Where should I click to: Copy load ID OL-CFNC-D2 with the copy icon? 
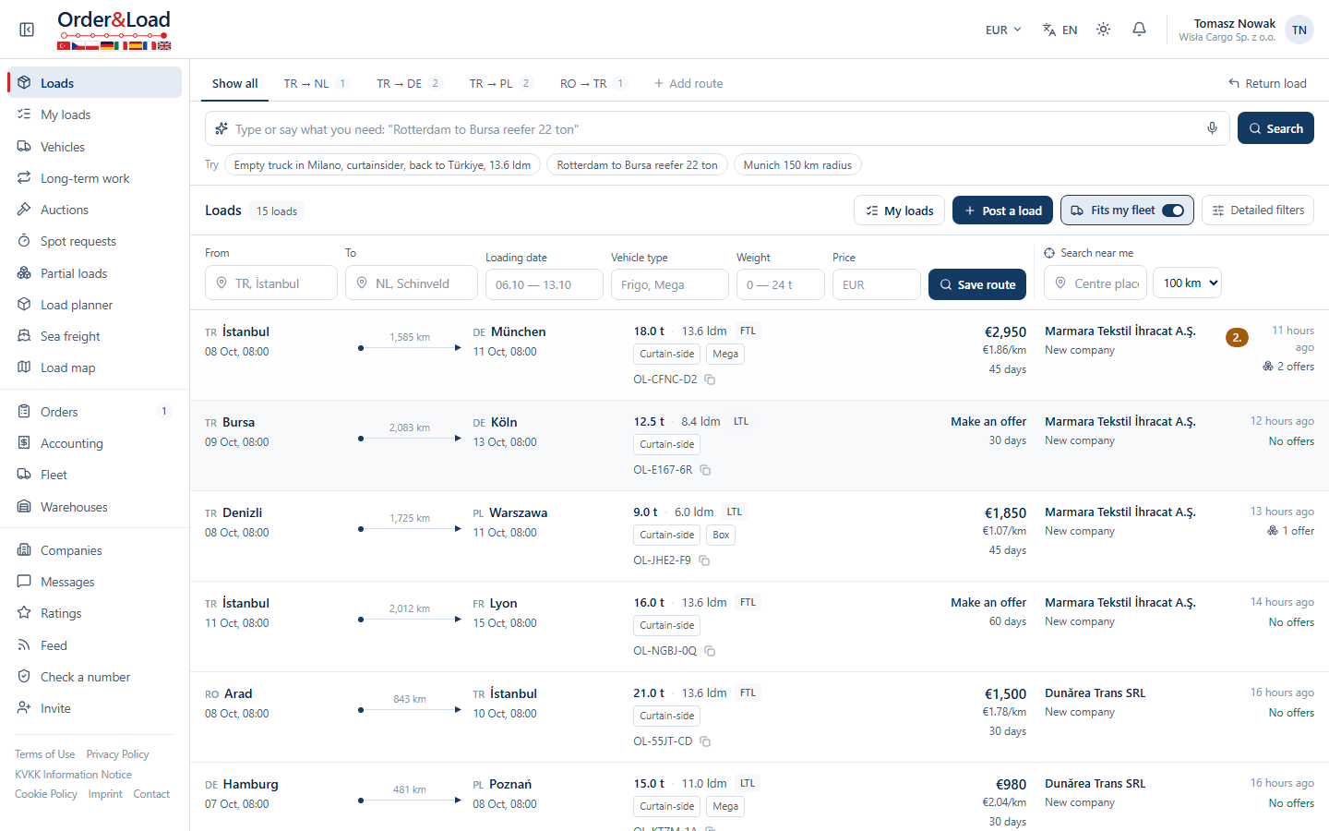(x=710, y=379)
